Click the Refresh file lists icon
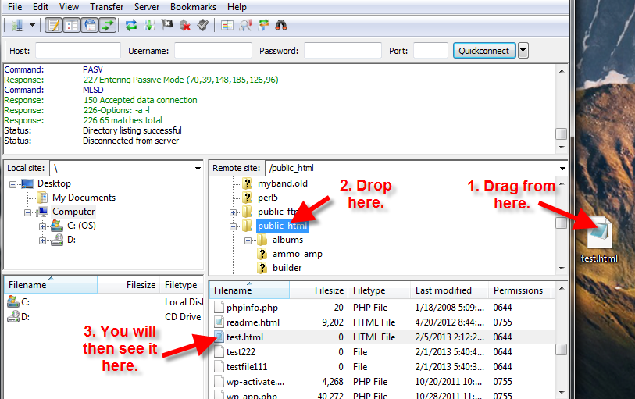This screenshot has width=635, height=399. [x=131, y=25]
